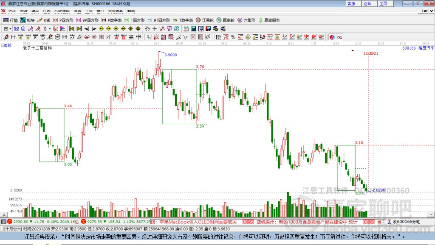
Task: Open the calculator icon
Action: coord(194,29)
